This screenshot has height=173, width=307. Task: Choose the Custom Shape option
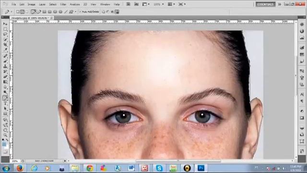[x=71, y=12]
